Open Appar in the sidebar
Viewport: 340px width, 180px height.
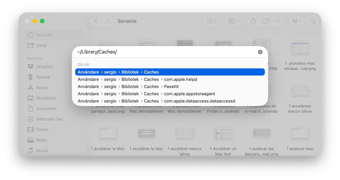[x=54, y=87]
